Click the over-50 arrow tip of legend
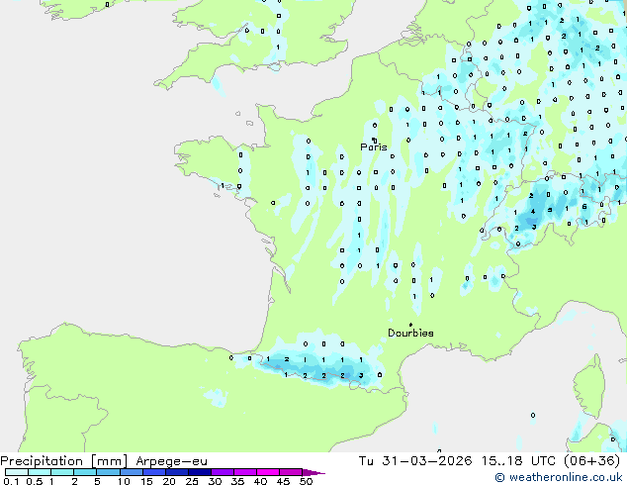 pos(313,472)
